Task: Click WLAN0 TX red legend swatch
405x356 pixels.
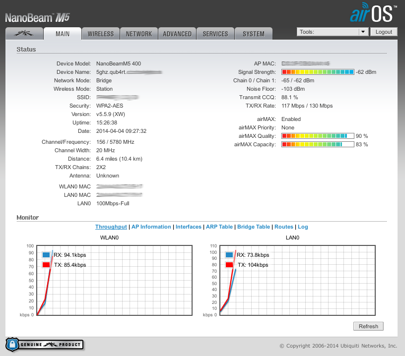Action: coord(46,265)
